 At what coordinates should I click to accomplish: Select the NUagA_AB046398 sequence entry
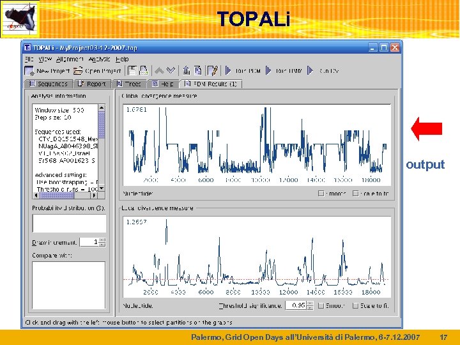[68, 146]
